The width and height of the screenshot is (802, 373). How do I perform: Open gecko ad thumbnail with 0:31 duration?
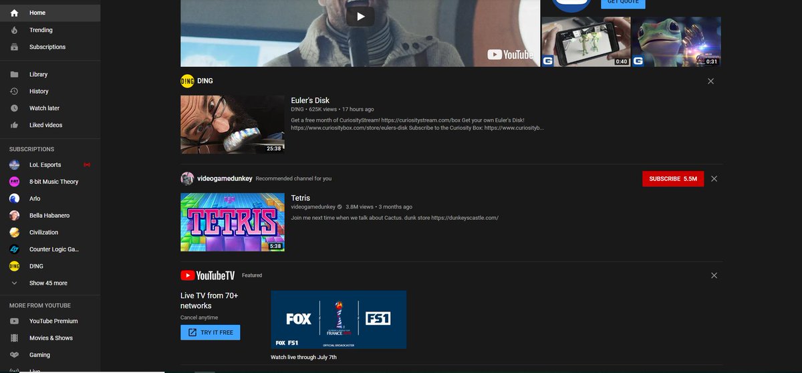(x=676, y=41)
